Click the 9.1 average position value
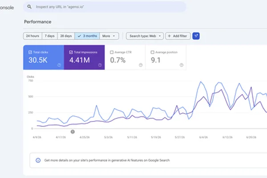267x178 pixels. pyautogui.click(x=156, y=60)
